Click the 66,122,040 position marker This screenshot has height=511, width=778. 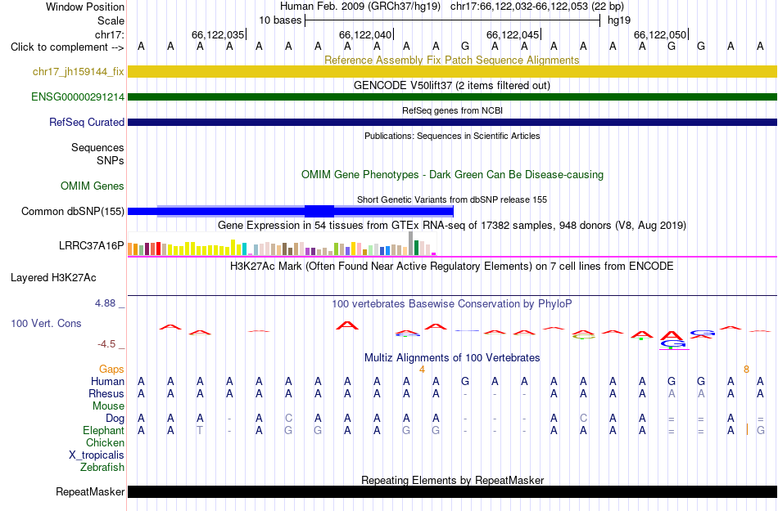[366, 34]
